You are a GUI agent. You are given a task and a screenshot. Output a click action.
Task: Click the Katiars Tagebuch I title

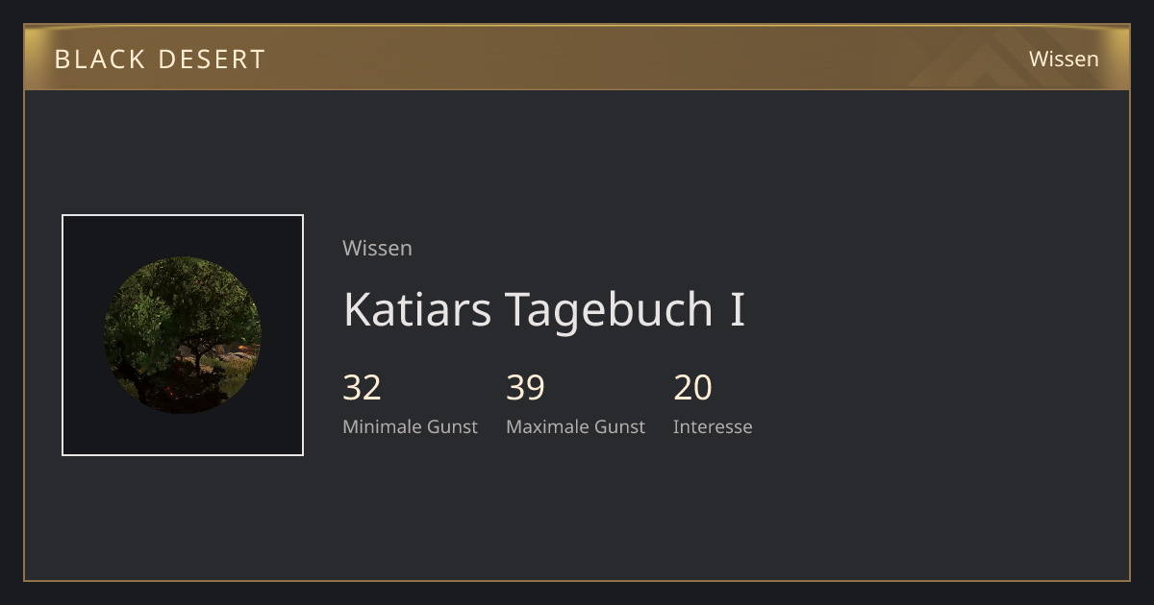(x=544, y=309)
